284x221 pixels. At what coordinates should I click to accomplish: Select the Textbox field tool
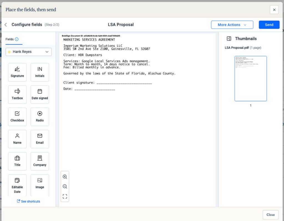(x=17, y=94)
